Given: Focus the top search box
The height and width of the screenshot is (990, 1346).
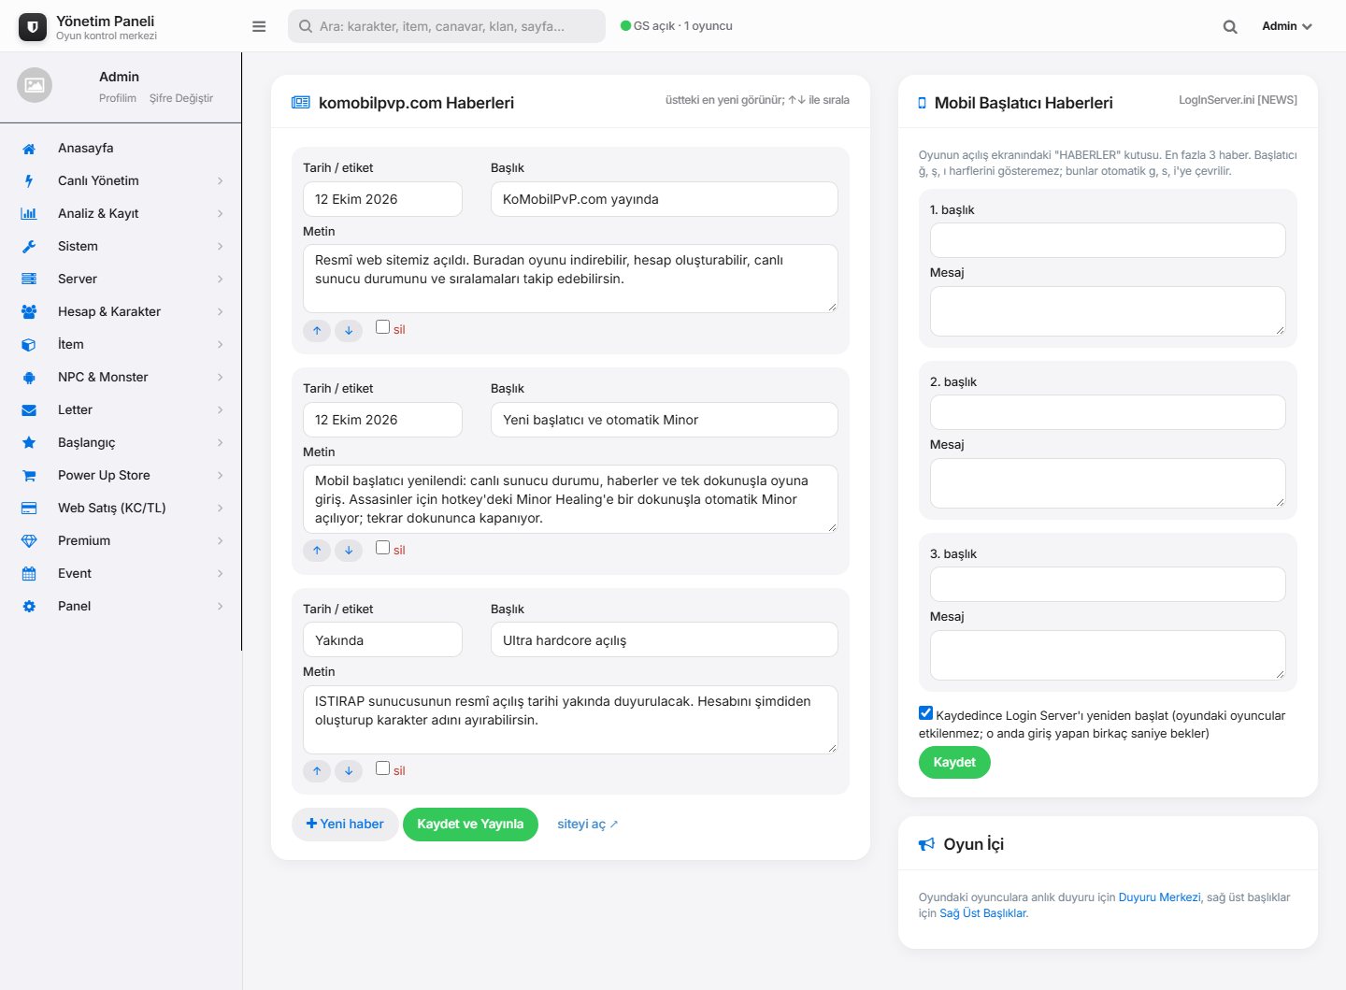Looking at the screenshot, I should point(447,26).
